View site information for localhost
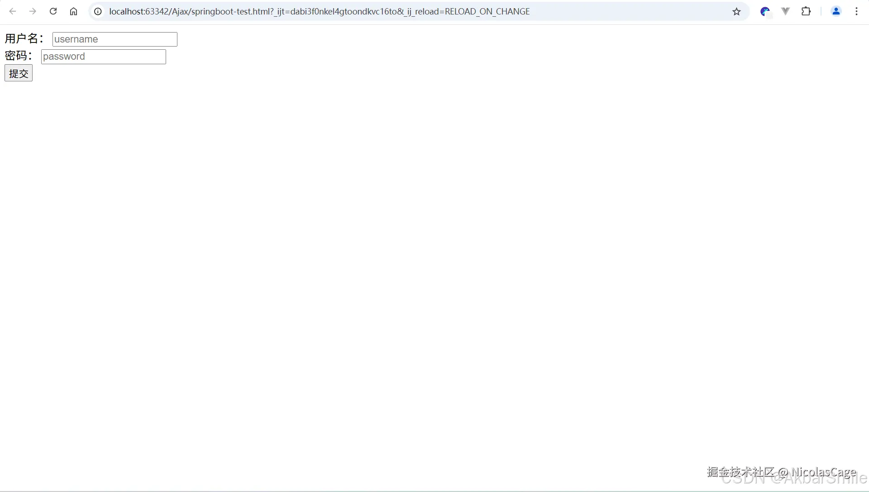The height and width of the screenshot is (492, 869). pyautogui.click(x=98, y=11)
